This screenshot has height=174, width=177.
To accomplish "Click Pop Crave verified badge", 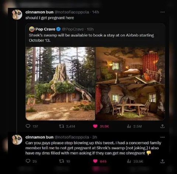I will [x=59, y=29].
